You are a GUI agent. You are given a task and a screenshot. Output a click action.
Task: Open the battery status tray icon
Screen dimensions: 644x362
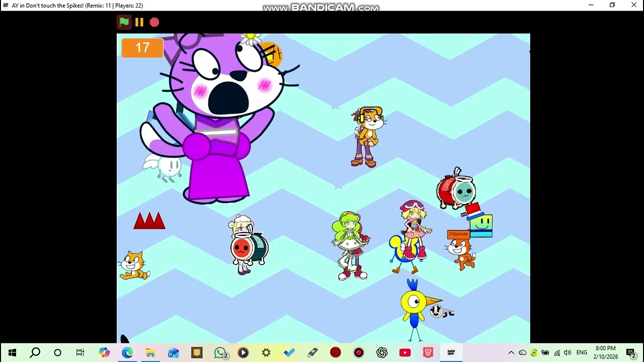point(545,352)
